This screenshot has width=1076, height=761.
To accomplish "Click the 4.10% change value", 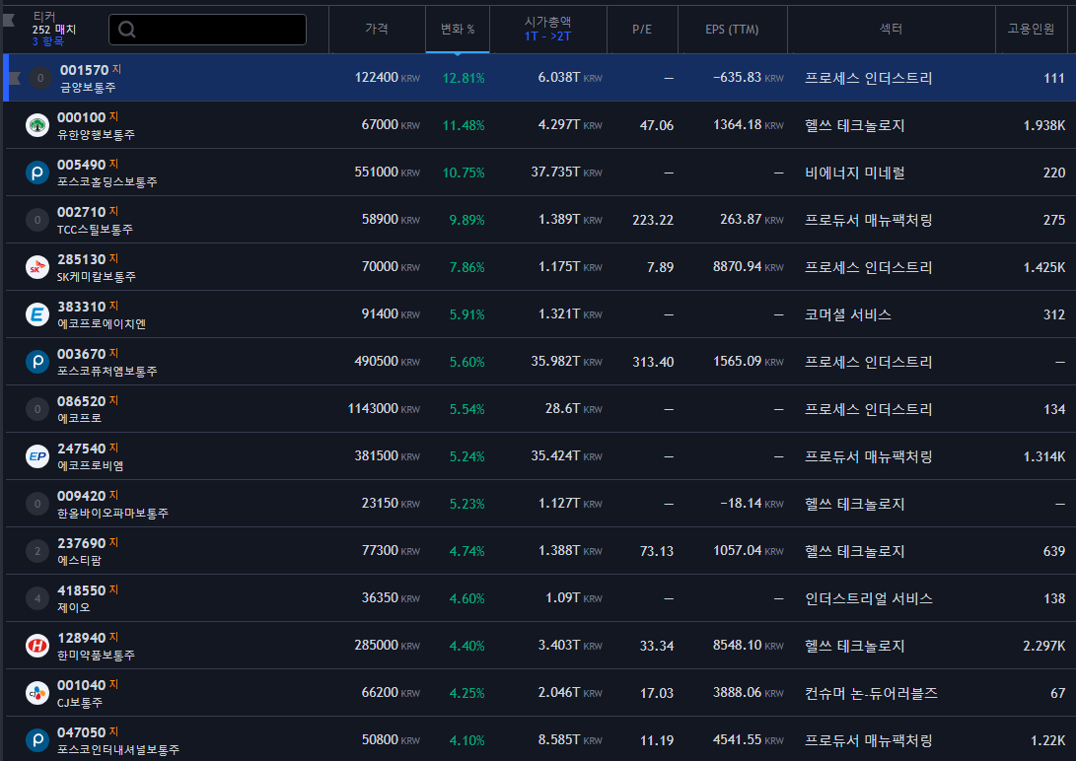I will point(466,740).
